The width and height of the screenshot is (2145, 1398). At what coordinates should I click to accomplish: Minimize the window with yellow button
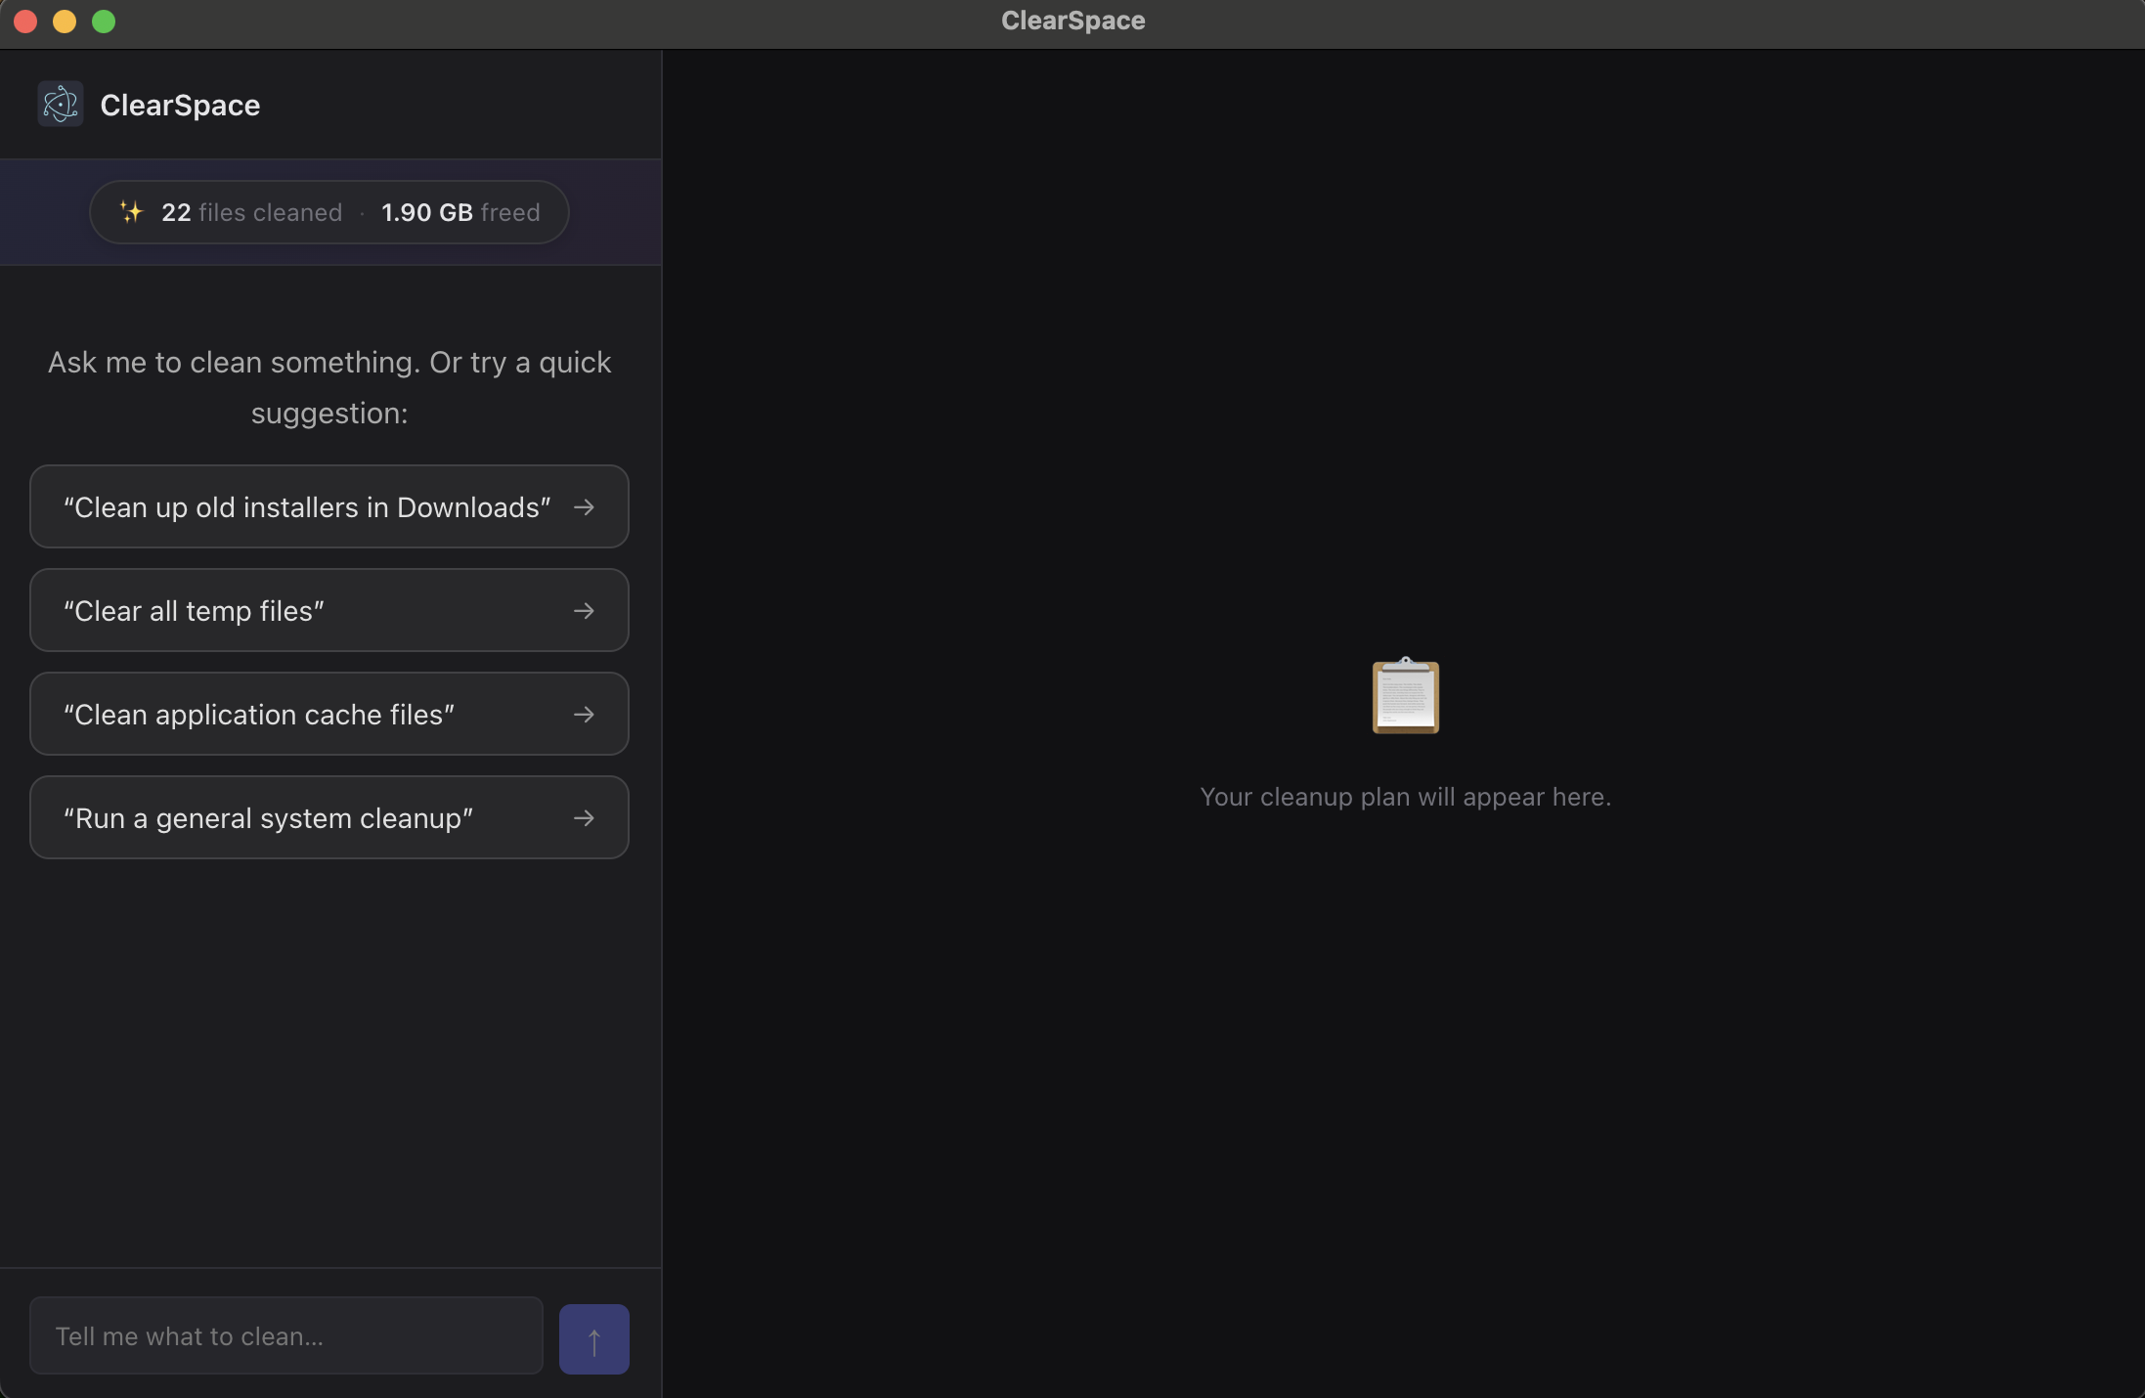tap(65, 22)
